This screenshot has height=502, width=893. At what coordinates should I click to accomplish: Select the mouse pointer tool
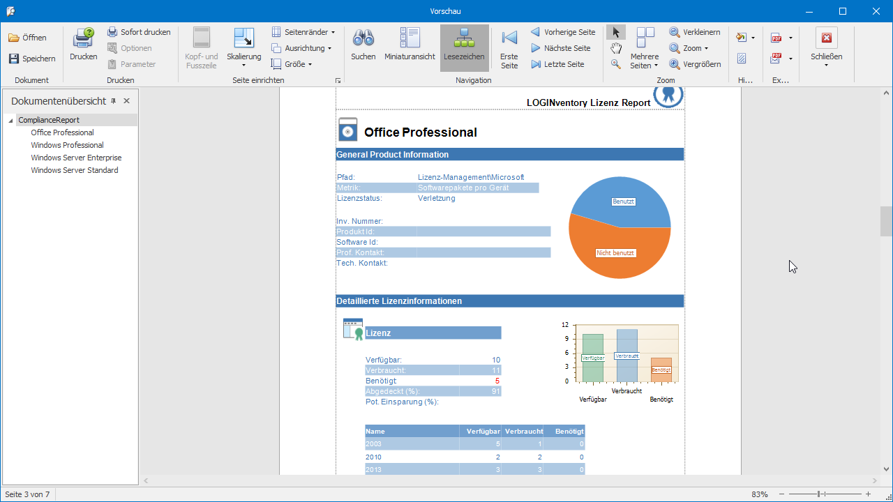616,32
